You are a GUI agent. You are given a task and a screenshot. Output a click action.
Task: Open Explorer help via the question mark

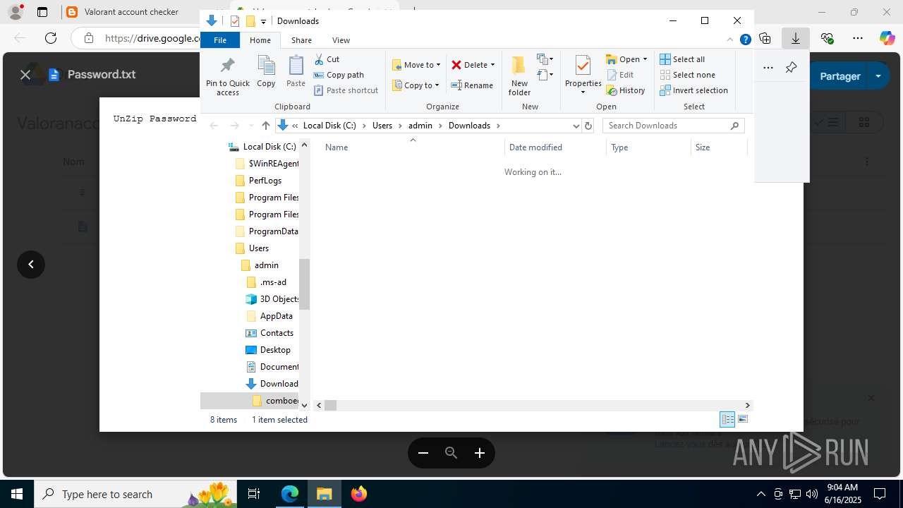click(x=745, y=40)
